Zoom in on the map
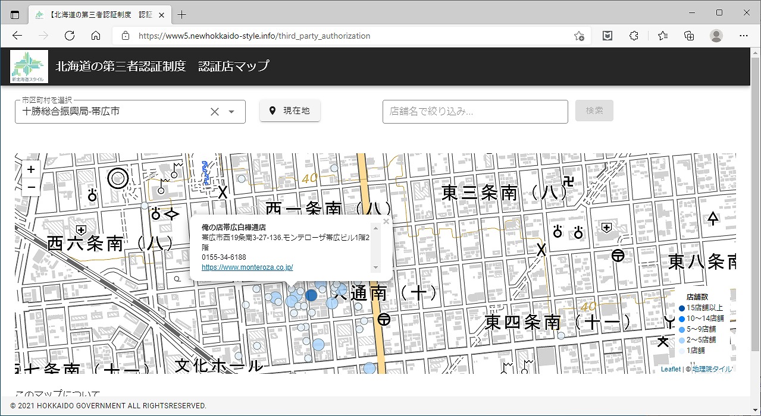This screenshot has width=761, height=416. (x=31, y=169)
